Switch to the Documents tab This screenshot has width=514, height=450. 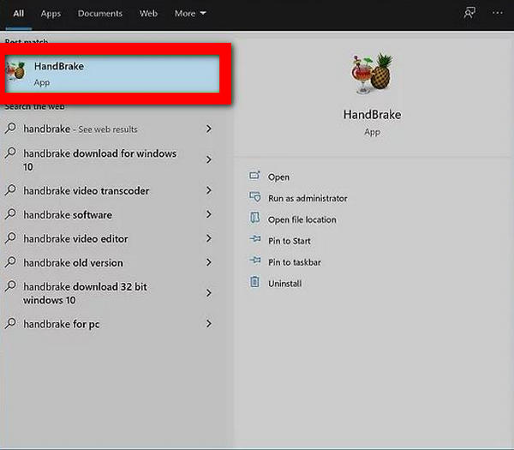(x=100, y=14)
